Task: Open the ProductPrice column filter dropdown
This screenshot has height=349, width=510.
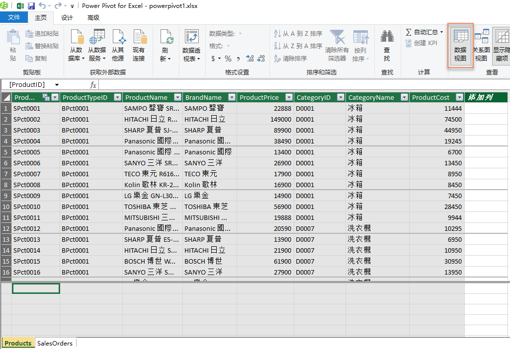Action: pyautogui.click(x=289, y=97)
